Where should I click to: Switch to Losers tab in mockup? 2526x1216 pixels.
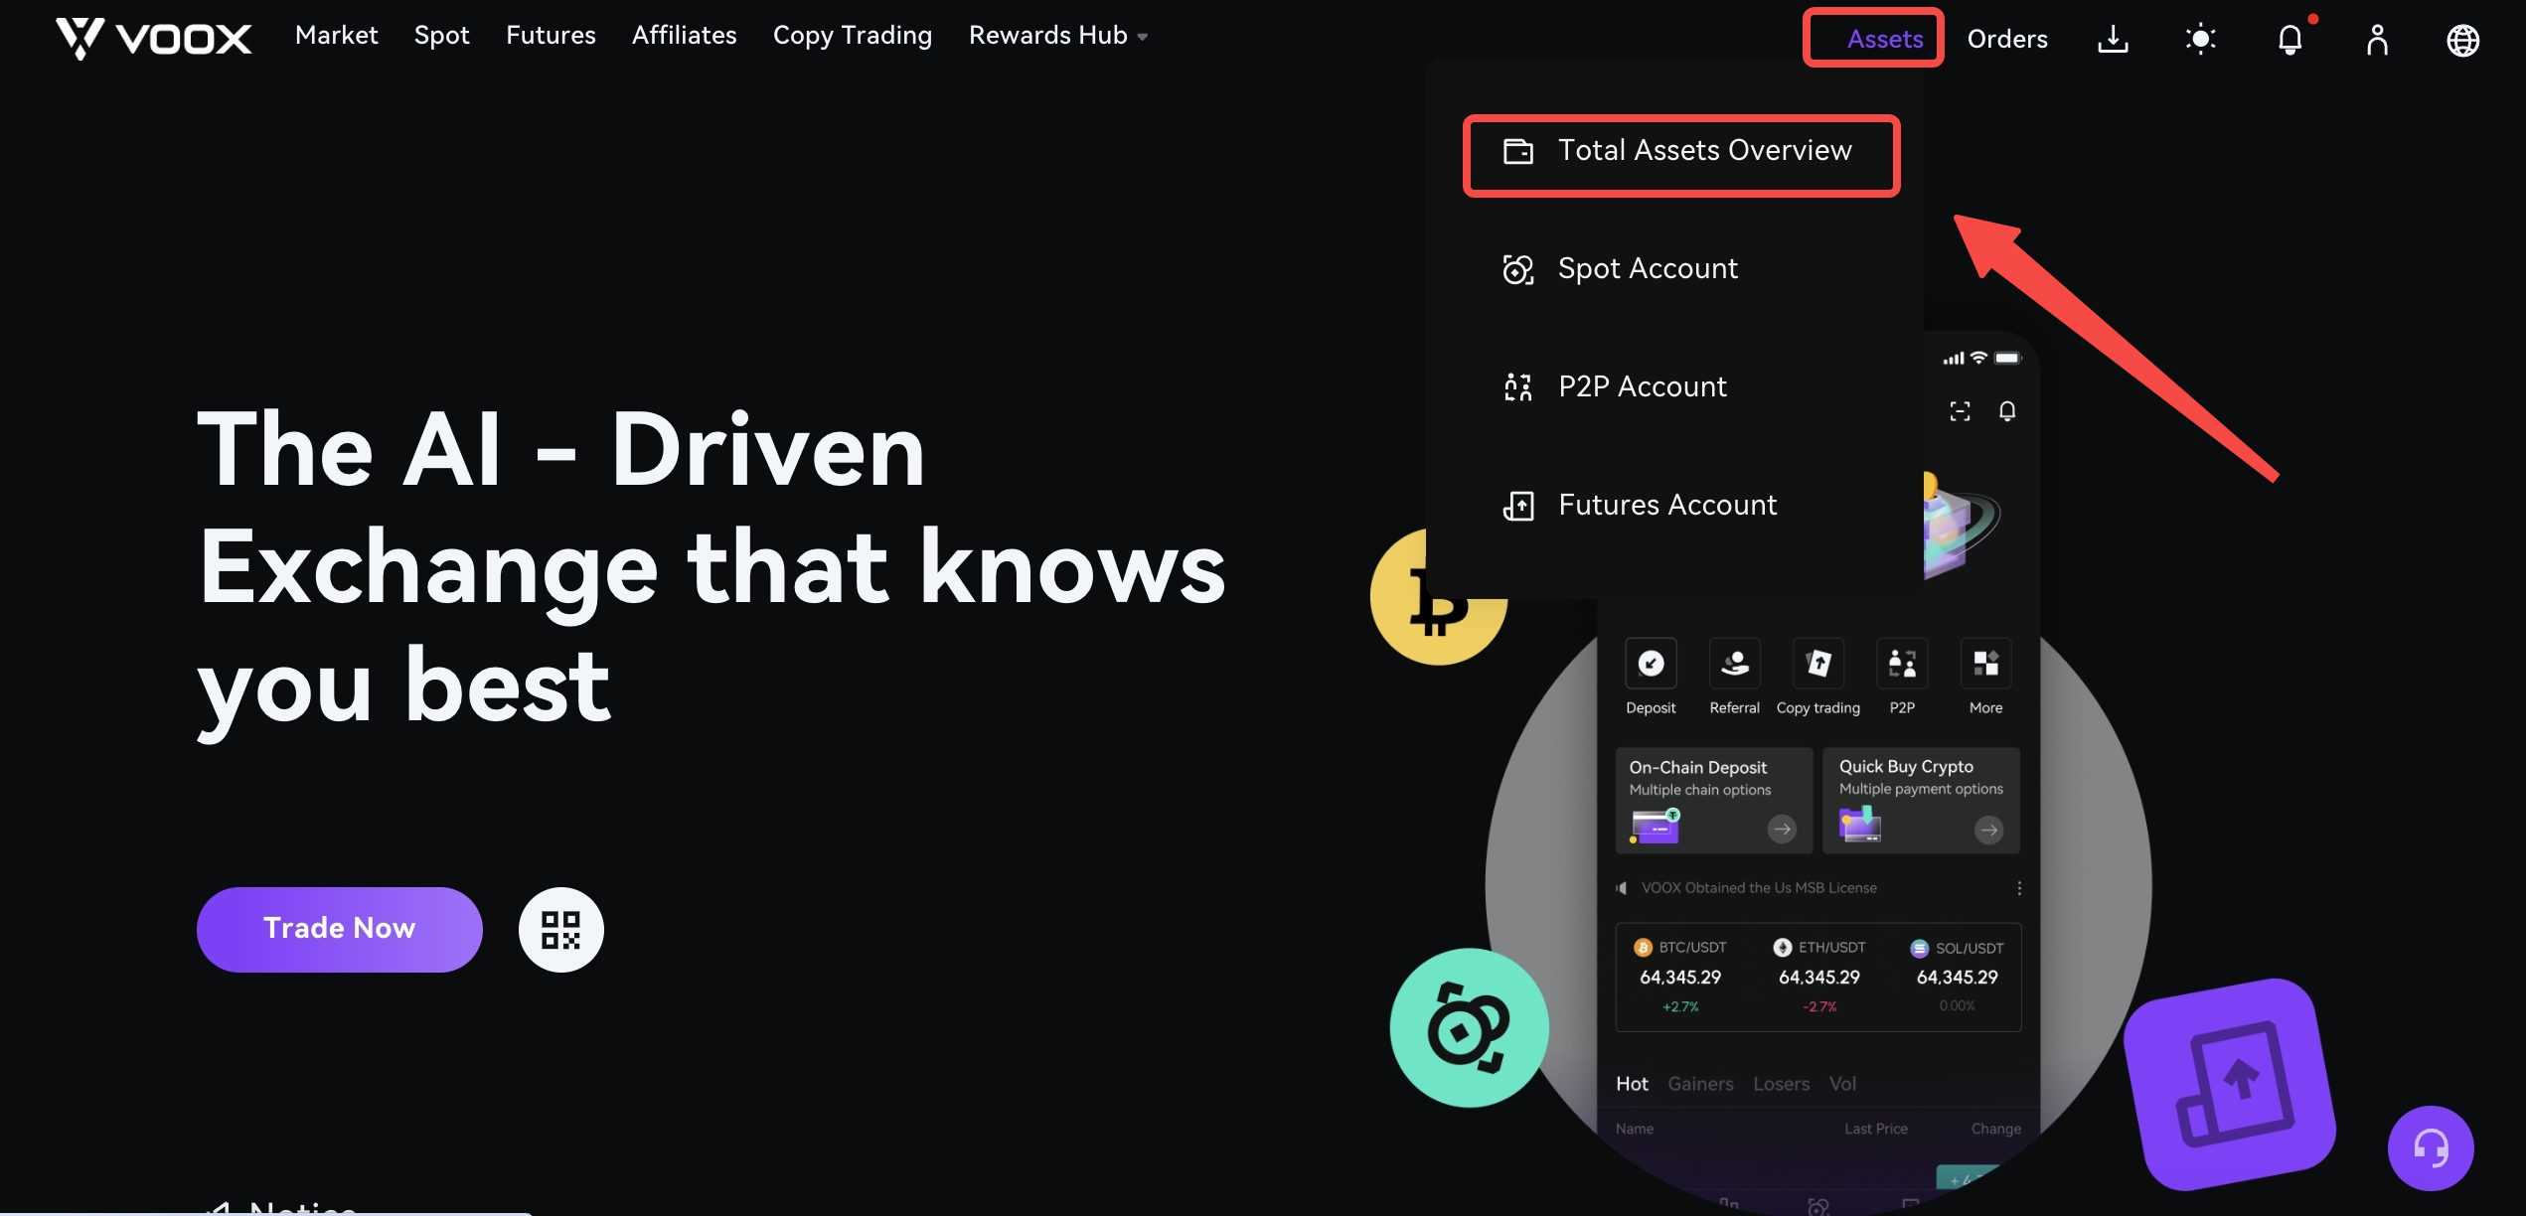tap(1781, 1084)
